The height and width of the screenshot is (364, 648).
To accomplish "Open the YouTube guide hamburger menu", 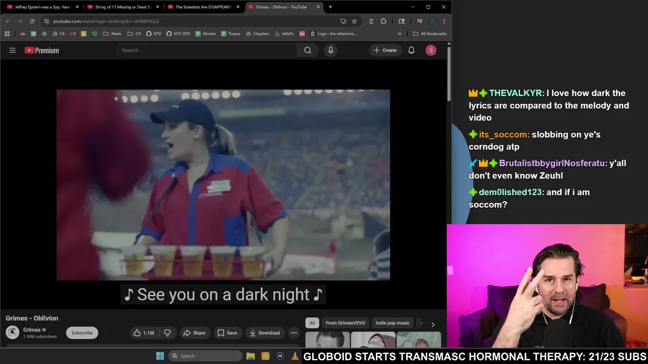I will (13, 50).
